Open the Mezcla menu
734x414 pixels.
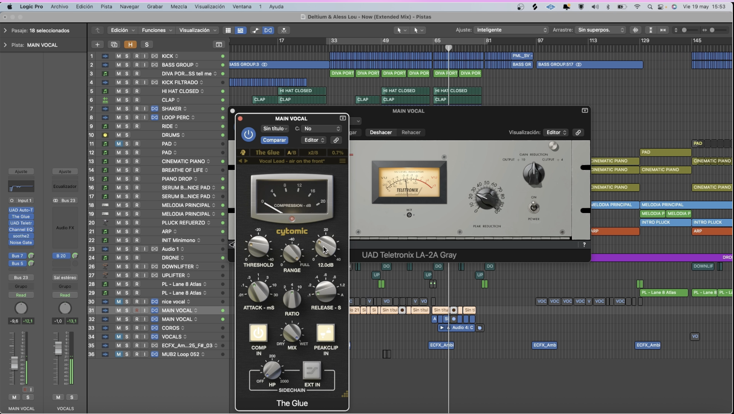179,7
